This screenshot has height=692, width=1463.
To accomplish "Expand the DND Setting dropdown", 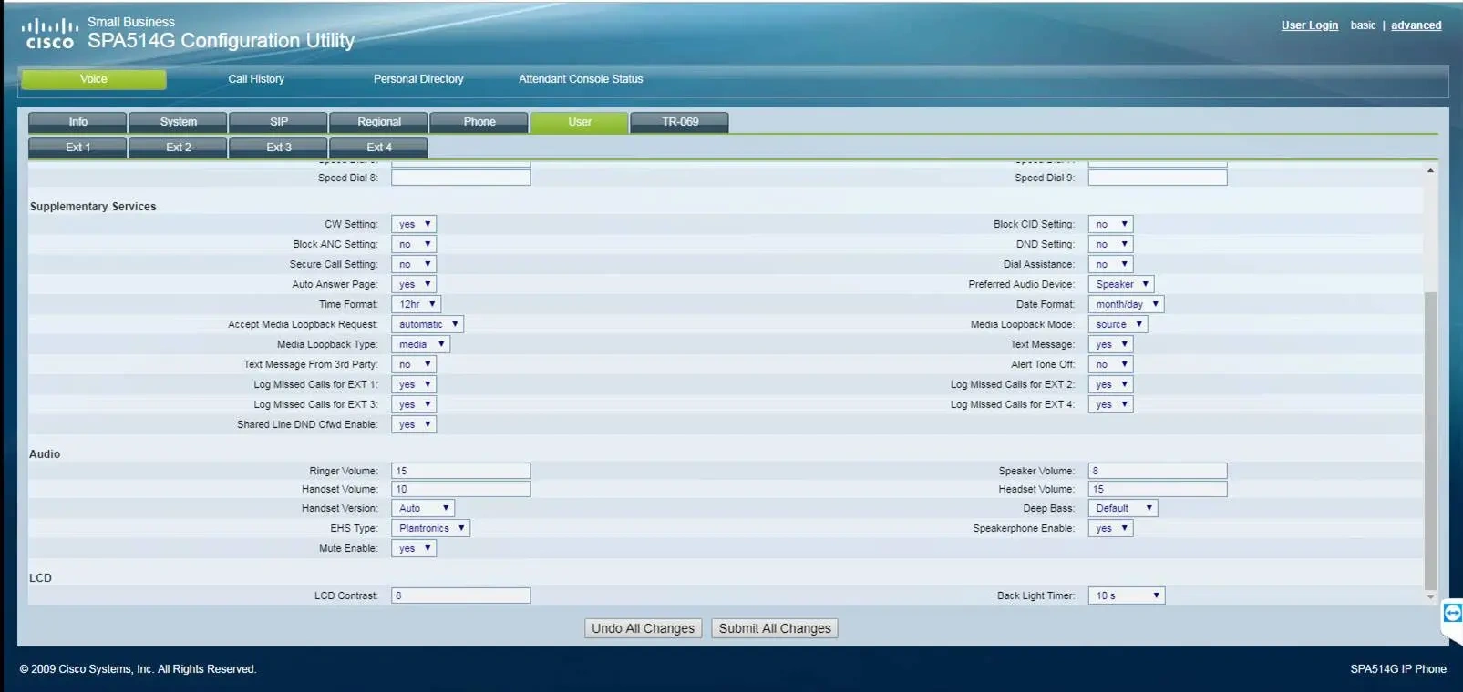I will pos(1110,244).
